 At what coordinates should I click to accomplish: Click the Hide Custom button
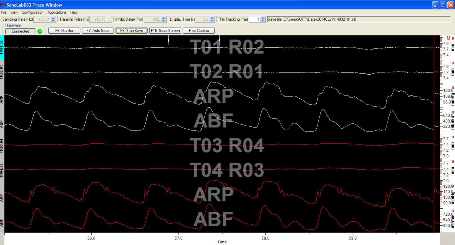coord(199,31)
